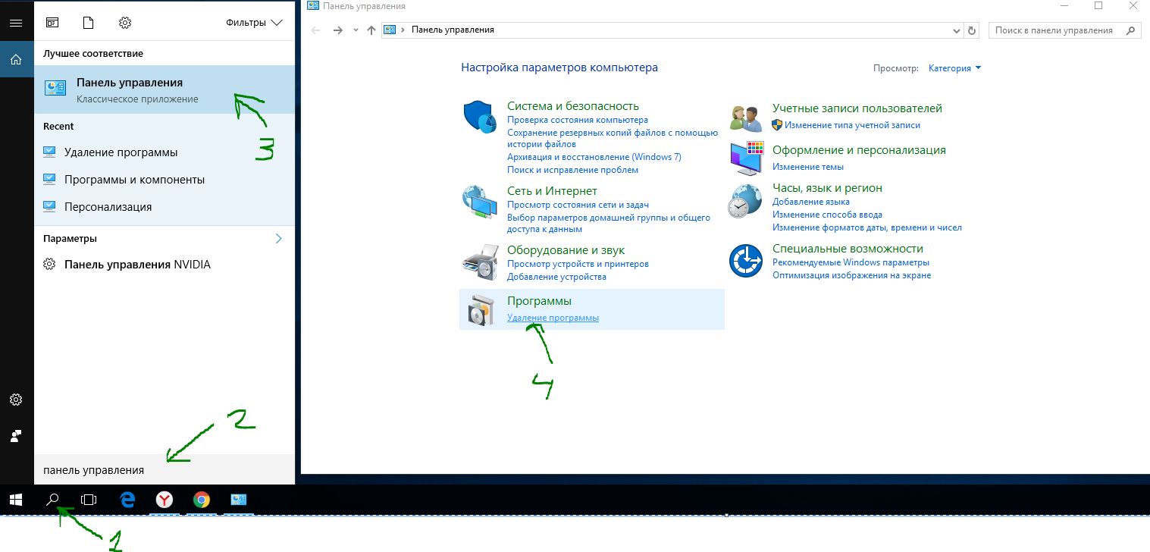Open the documents filter icon in search
The width and height of the screenshot is (1150, 552).
(x=88, y=23)
